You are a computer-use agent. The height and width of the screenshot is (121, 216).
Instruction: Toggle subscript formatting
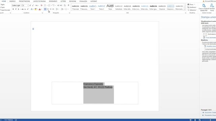[25, 9]
